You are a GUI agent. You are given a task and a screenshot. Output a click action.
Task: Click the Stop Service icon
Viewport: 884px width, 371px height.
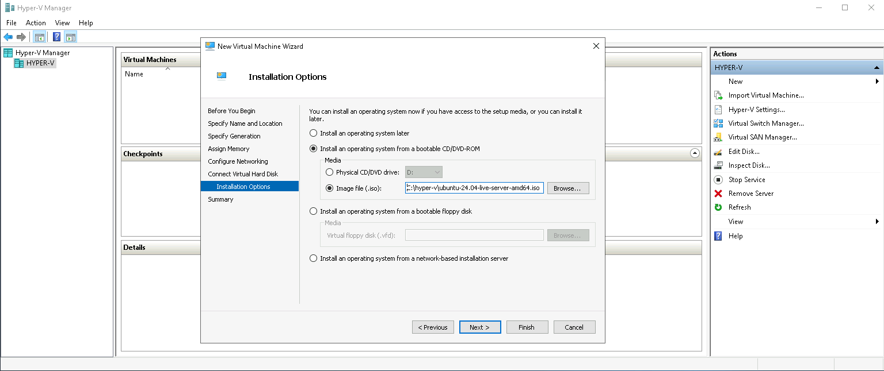[x=718, y=180]
